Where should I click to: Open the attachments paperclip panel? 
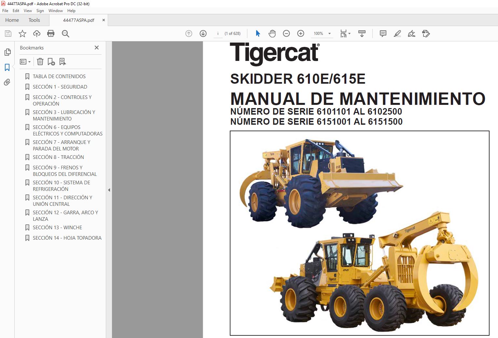7,82
